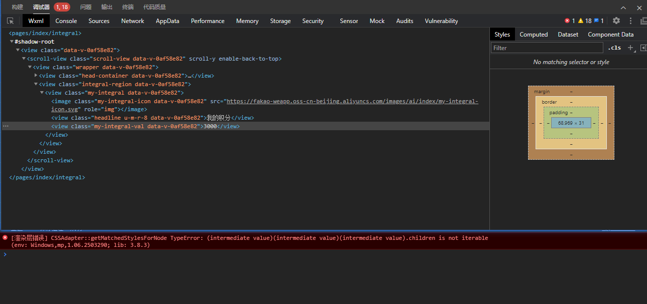
Task: Select the pages/index/integral opening tag
Action: [45, 33]
